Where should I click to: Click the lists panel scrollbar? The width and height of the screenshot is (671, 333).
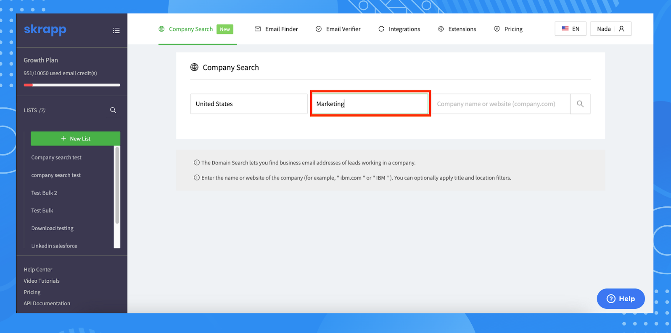point(117,185)
